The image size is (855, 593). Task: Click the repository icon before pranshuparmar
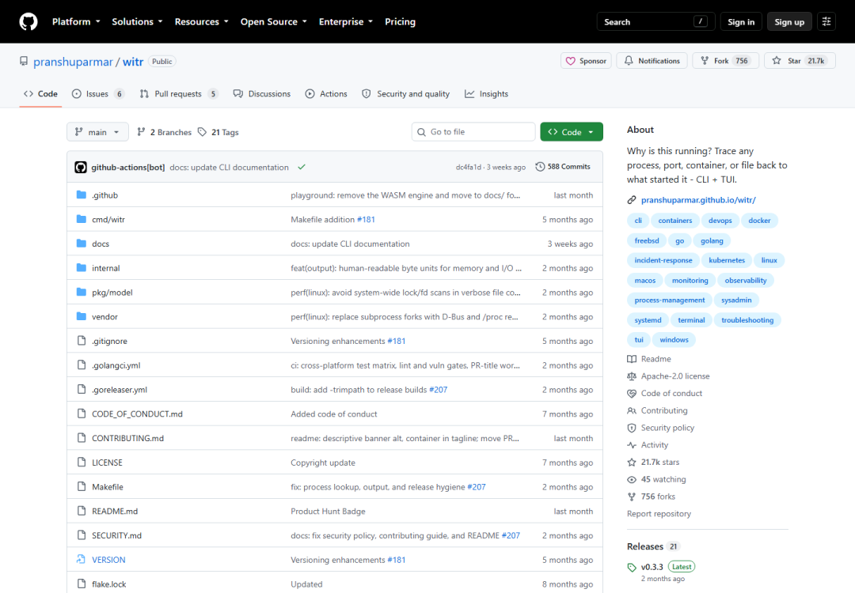click(x=24, y=61)
